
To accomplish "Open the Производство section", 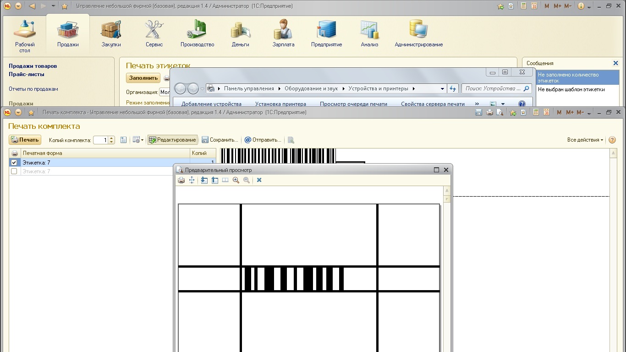I will (197, 34).
